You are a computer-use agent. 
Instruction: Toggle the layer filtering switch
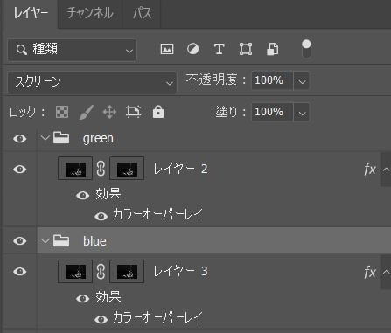coord(306,49)
